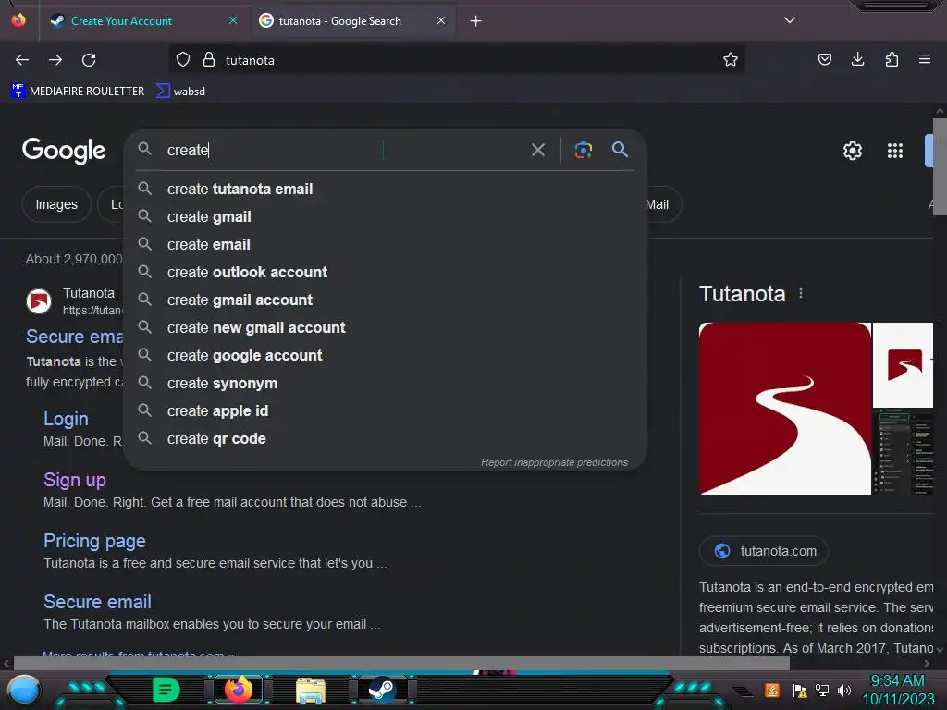Open Steam from the taskbar

tap(382, 690)
